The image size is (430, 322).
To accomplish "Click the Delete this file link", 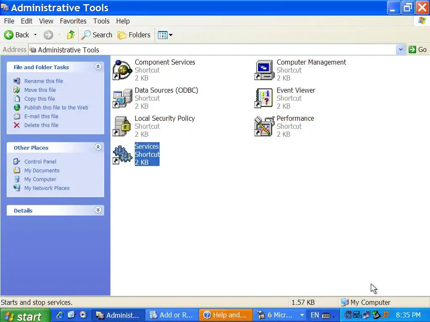I will pyautogui.click(x=42, y=125).
